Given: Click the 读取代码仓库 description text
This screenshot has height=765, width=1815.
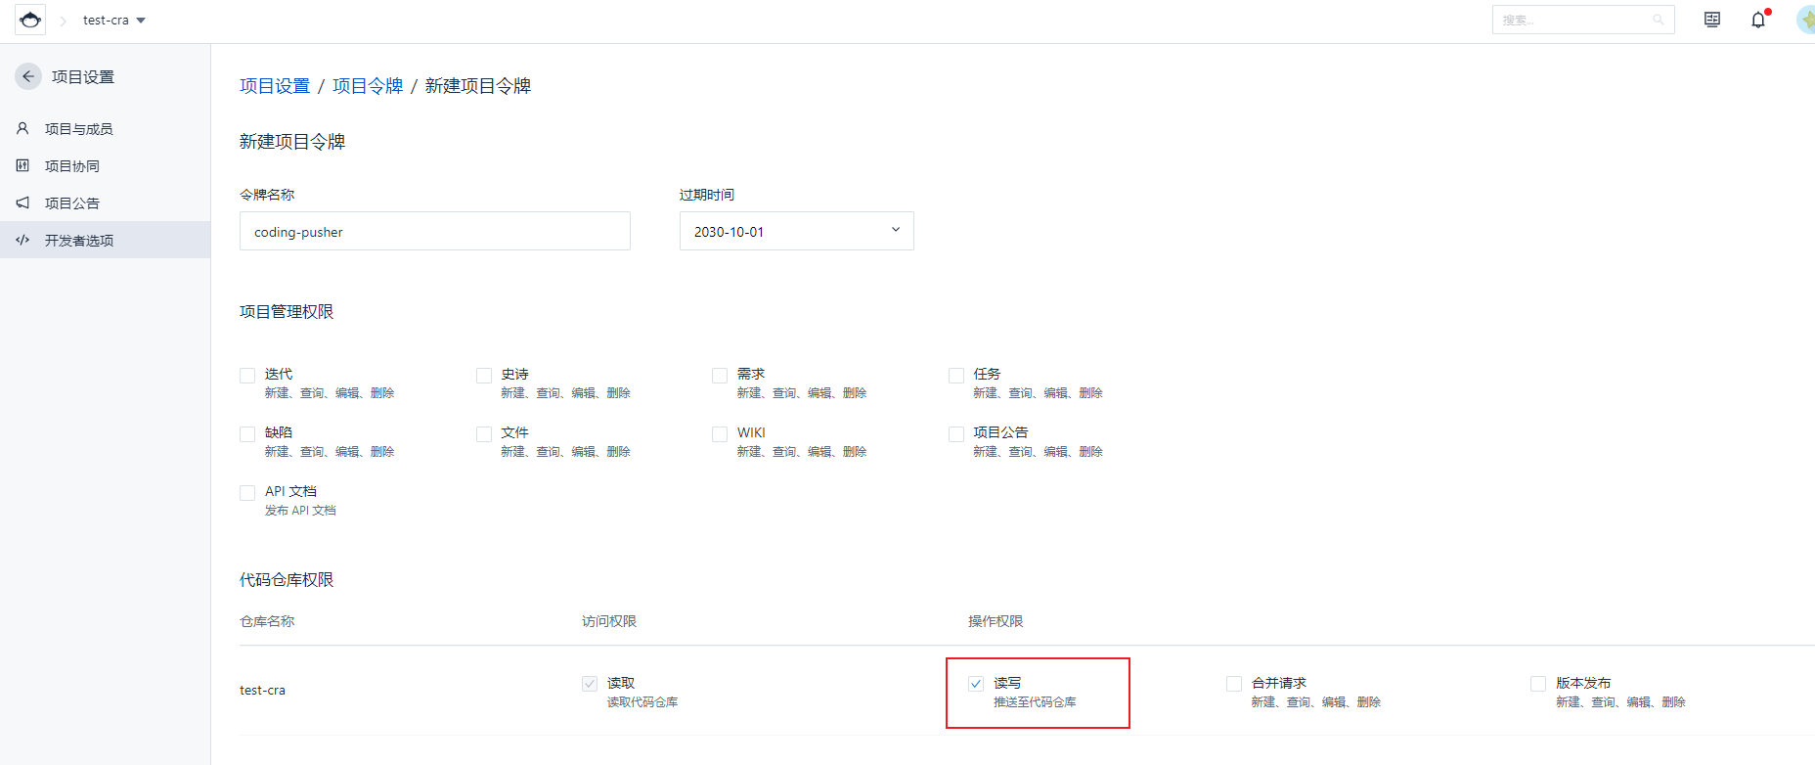Looking at the screenshot, I should [642, 702].
